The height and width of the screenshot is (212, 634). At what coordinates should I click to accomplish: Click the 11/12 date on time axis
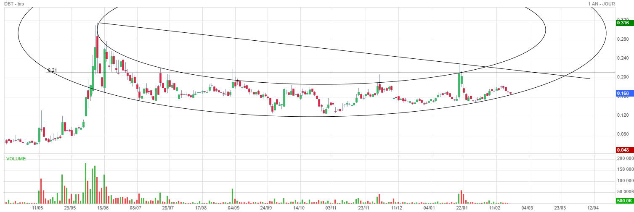click(396, 208)
